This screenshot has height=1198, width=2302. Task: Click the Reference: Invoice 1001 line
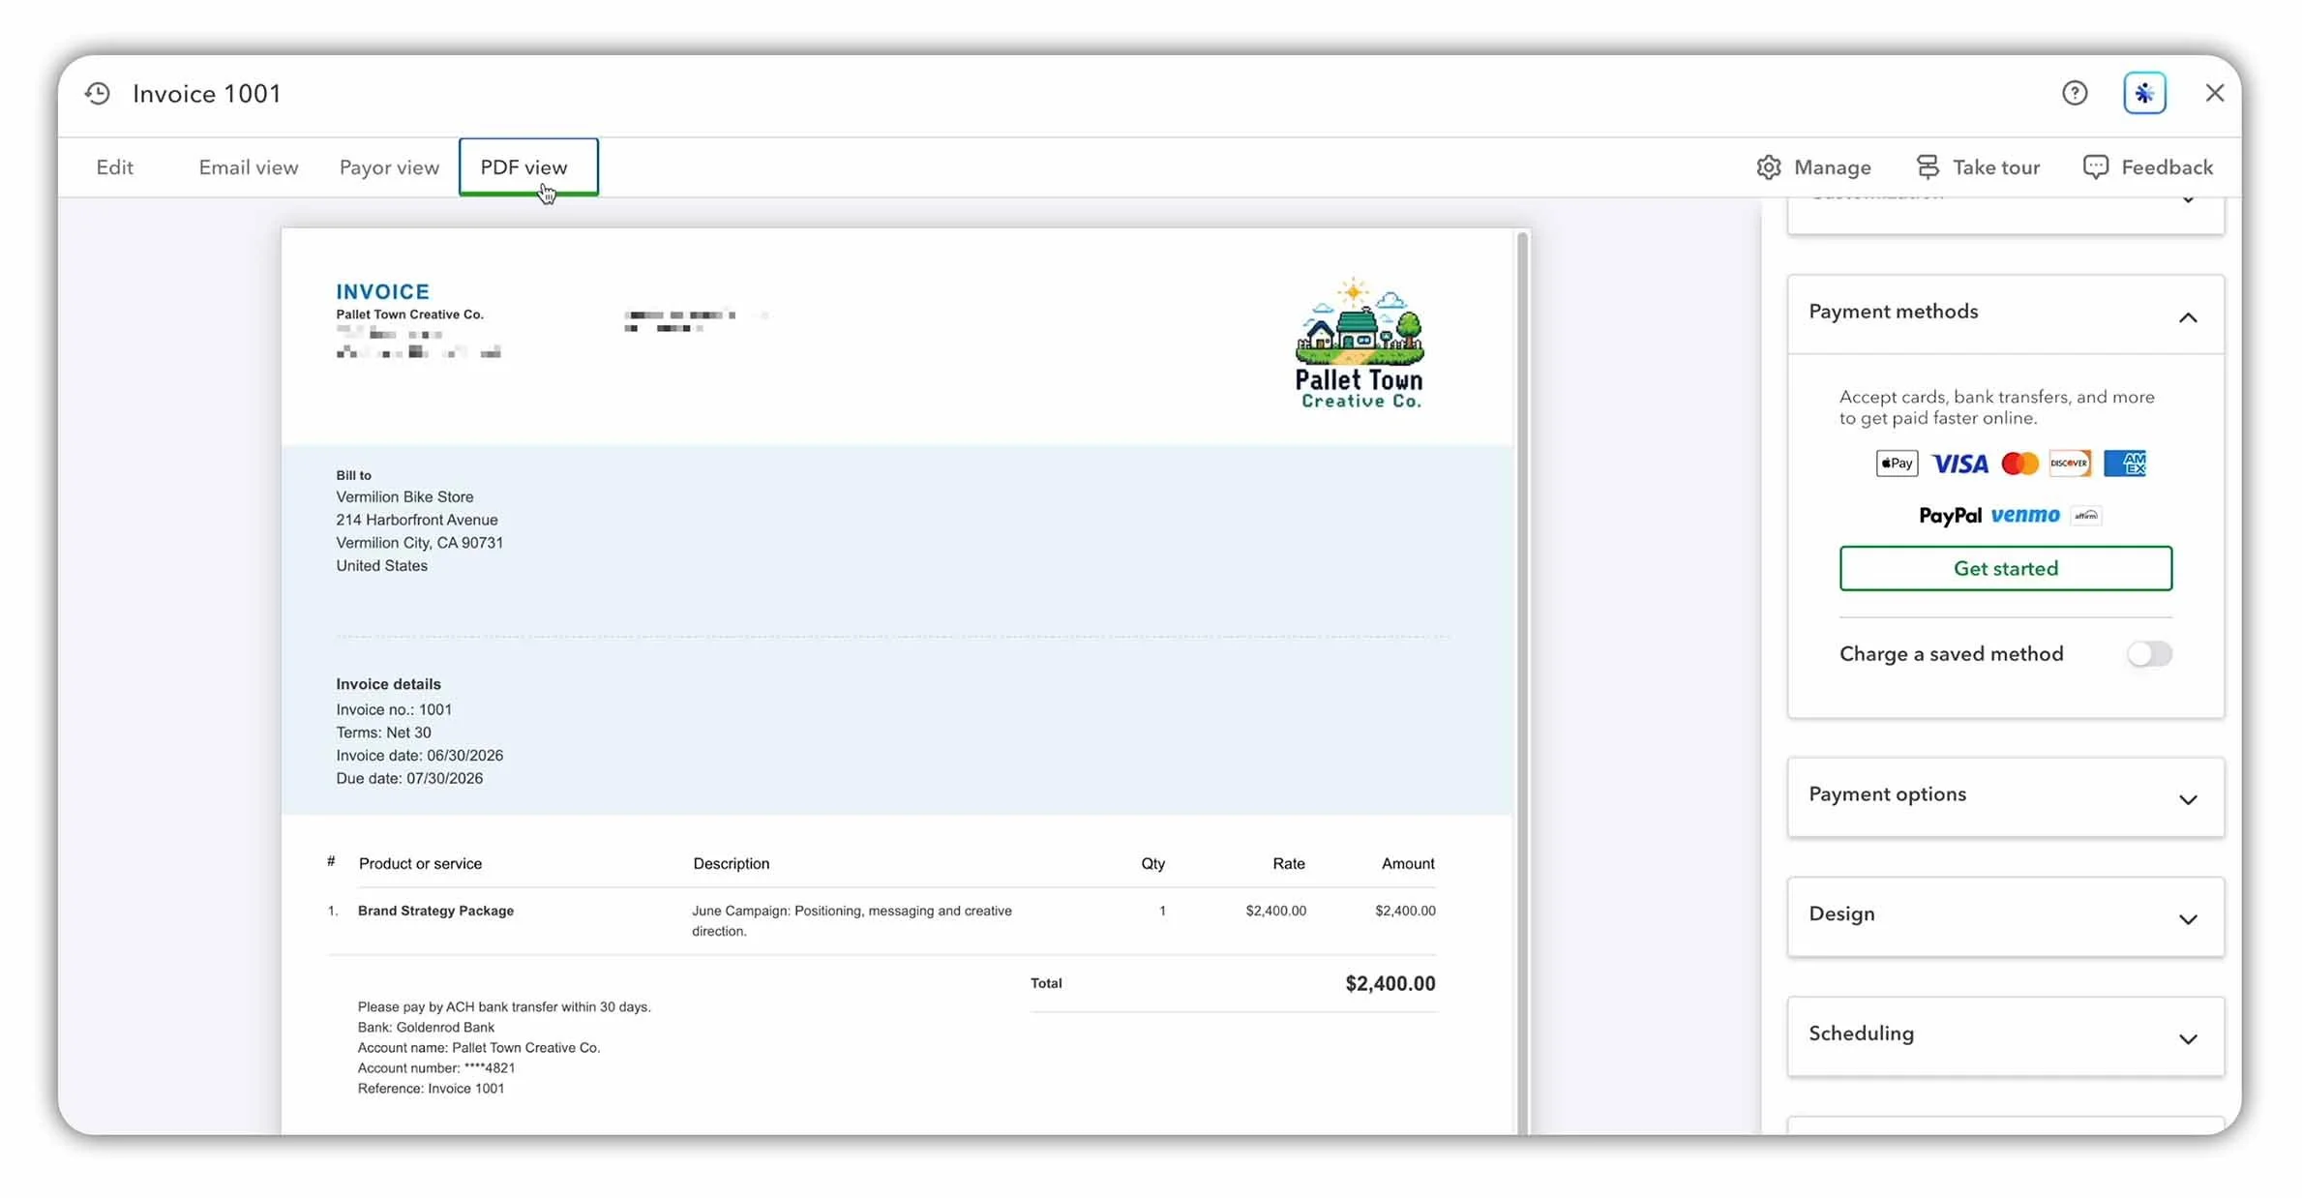click(x=431, y=1089)
